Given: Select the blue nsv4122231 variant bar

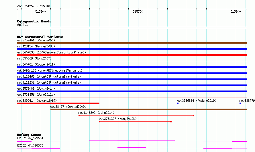Looking at the screenshot, I should (132, 85).
